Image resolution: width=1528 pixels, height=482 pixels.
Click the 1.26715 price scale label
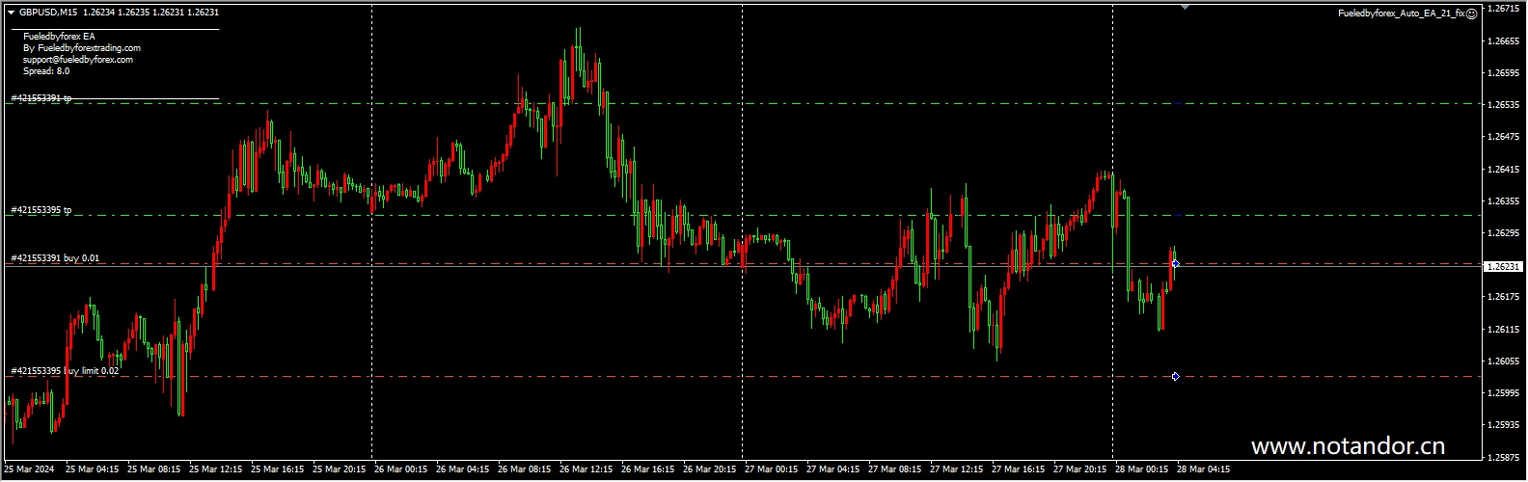[x=1504, y=9]
